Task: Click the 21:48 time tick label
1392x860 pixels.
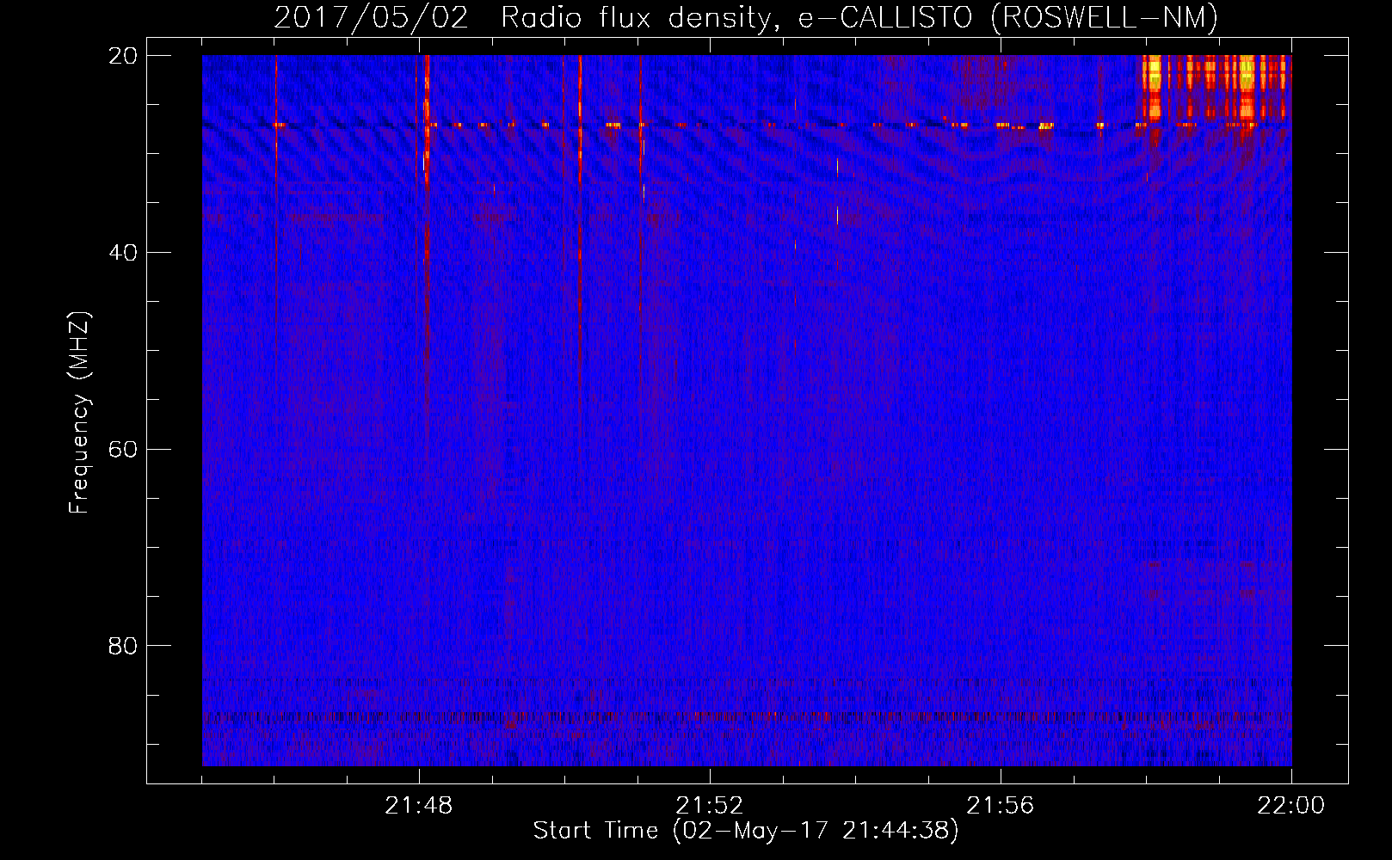Action: (x=418, y=806)
